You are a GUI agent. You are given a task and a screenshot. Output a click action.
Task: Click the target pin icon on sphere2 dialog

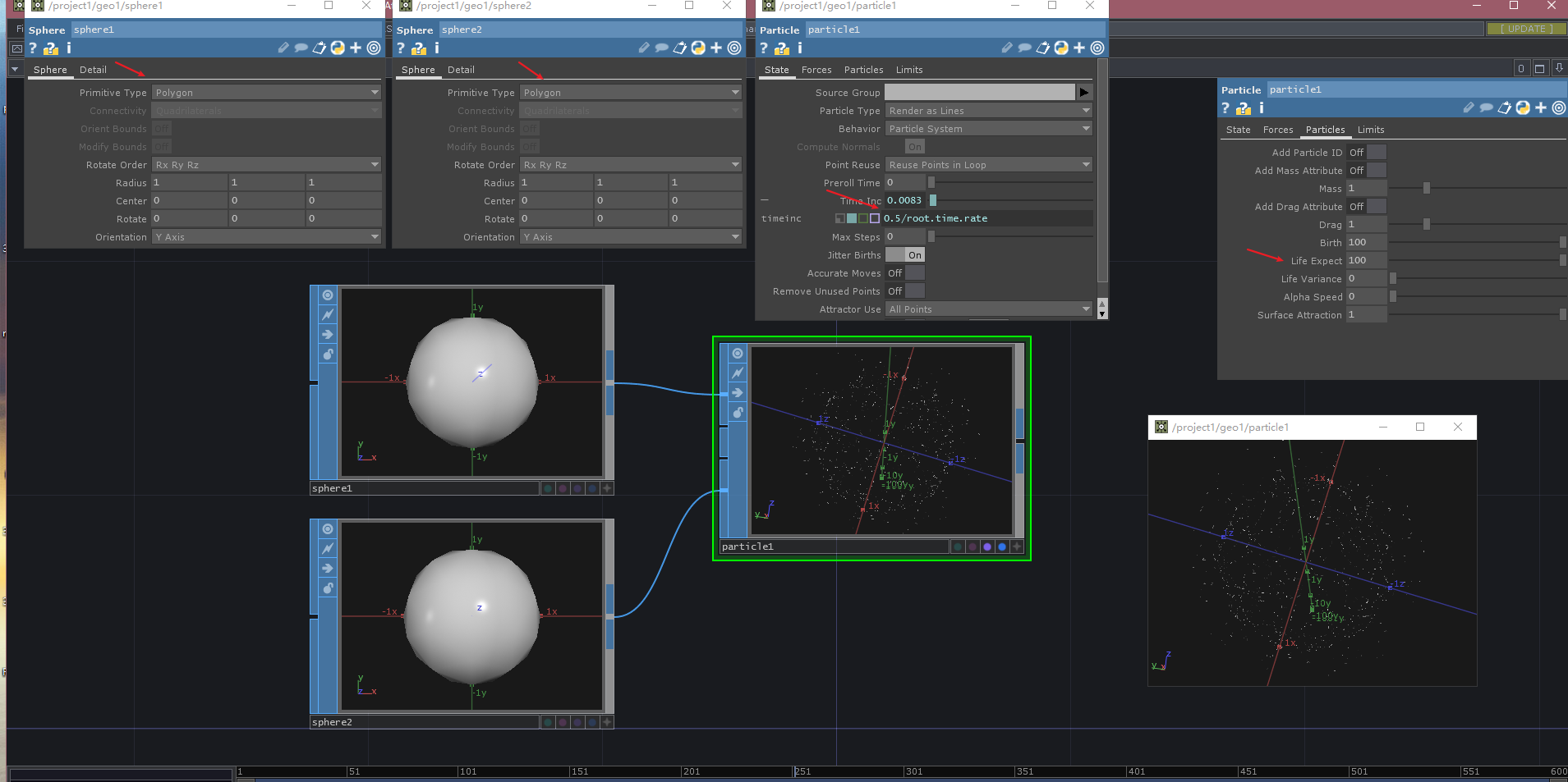click(x=735, y=48)
